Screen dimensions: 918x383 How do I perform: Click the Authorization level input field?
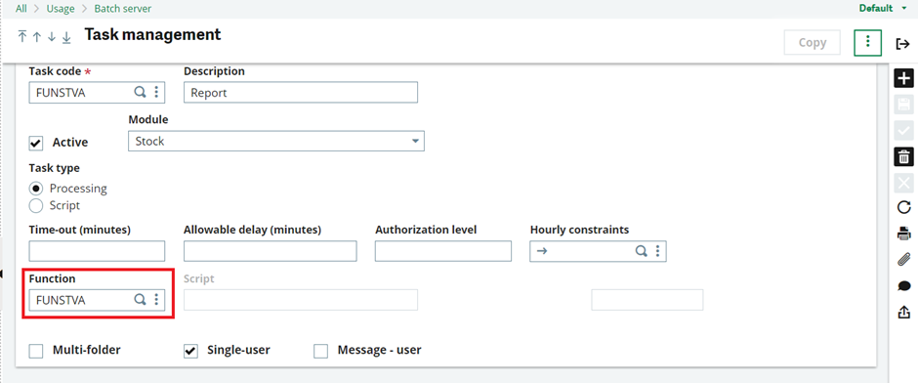point(443,251)
